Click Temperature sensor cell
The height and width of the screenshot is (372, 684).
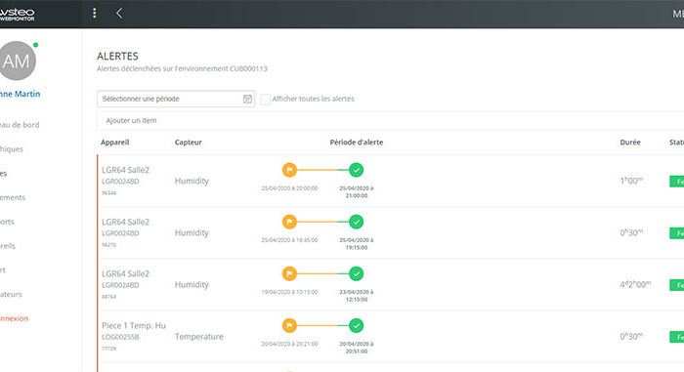pos(199,337)
